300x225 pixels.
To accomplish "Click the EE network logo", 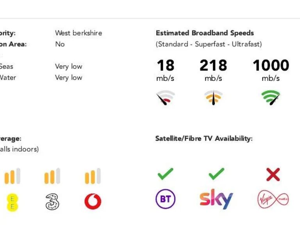I will tap(12, 203).
